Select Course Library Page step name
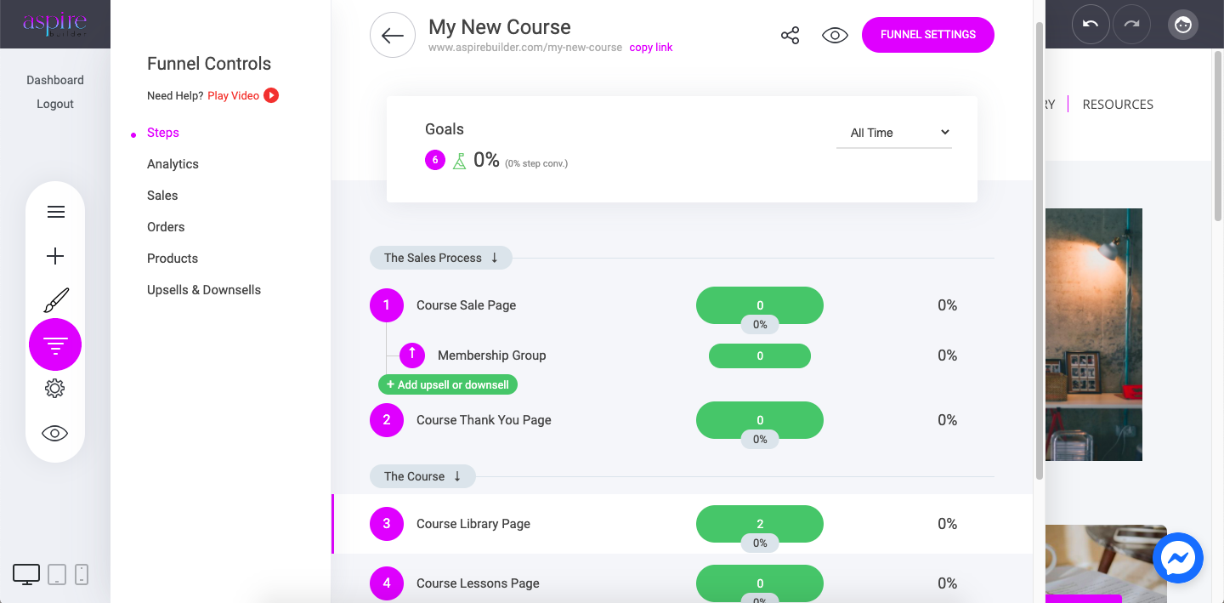 point(473,524)
